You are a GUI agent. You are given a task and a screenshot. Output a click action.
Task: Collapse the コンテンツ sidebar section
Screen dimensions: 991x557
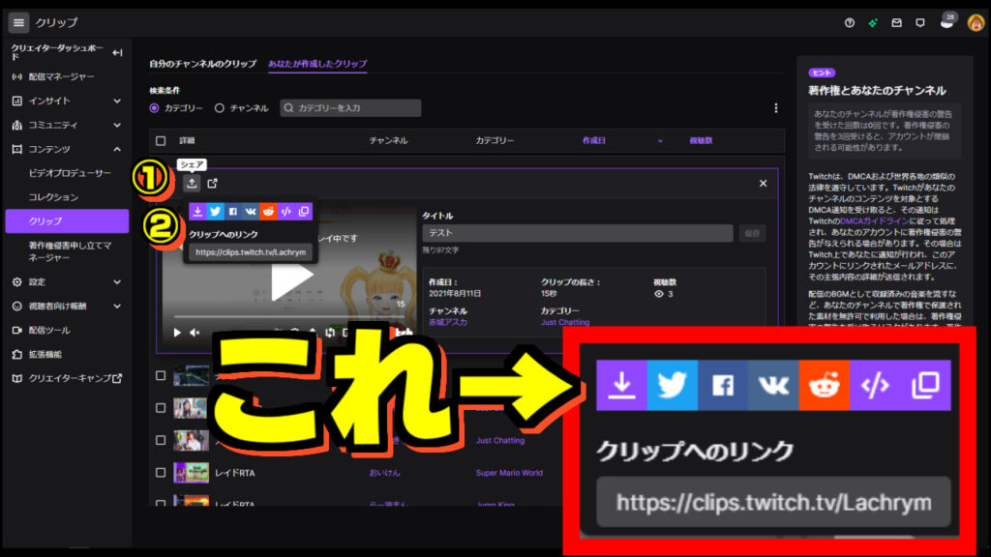coord(117,149)
